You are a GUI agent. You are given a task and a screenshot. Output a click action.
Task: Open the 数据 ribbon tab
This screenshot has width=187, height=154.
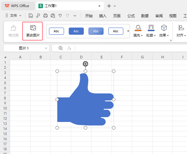click(x=145, y=16)
